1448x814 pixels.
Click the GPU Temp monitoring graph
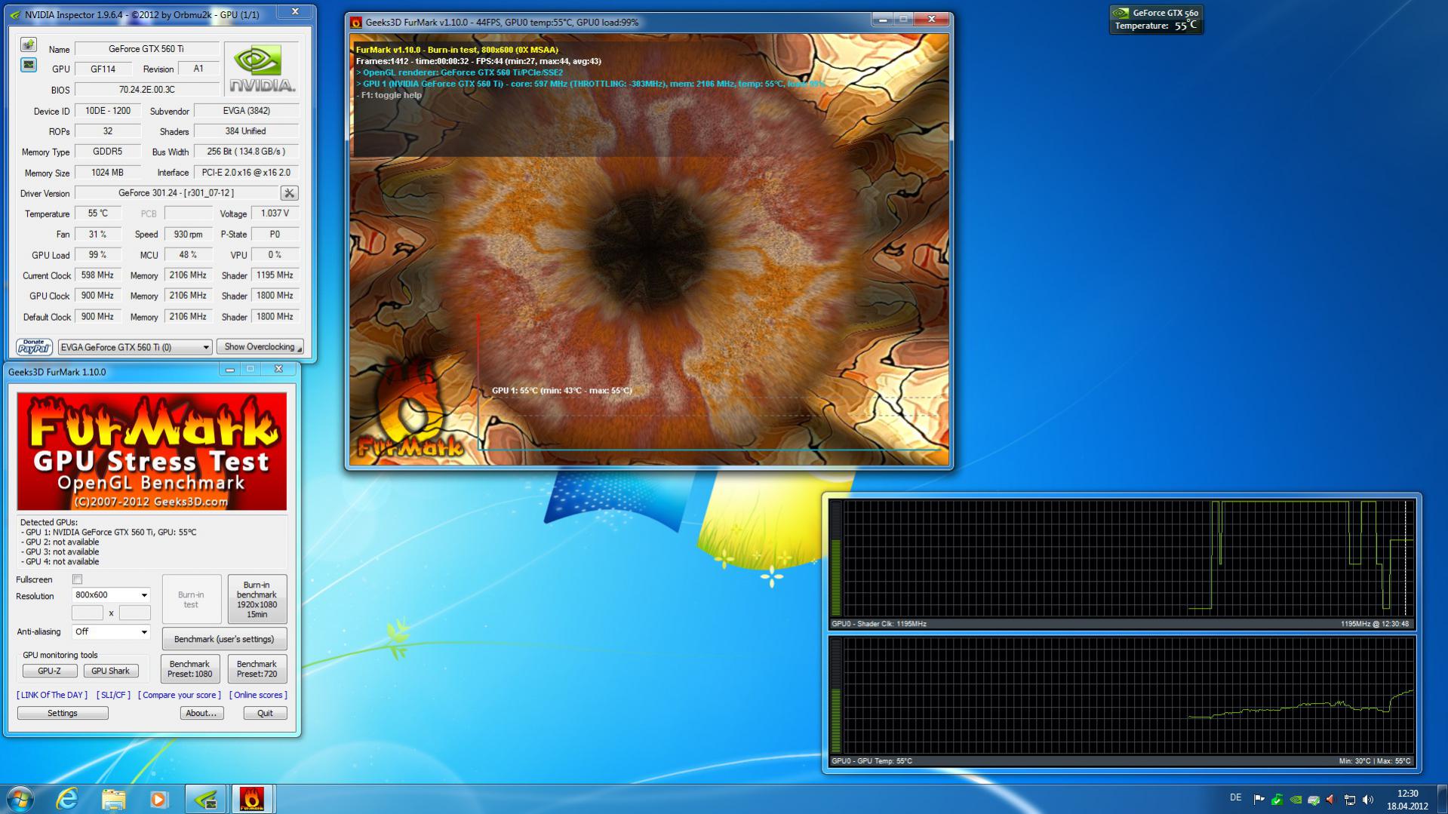click(x=1121, y=701)
